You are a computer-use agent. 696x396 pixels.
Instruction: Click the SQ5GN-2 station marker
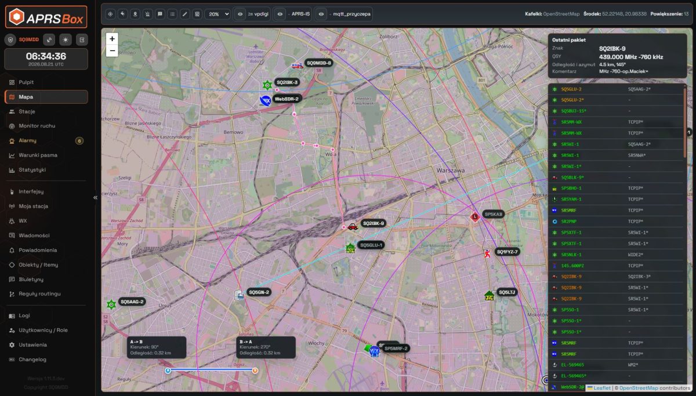point(240,295)
